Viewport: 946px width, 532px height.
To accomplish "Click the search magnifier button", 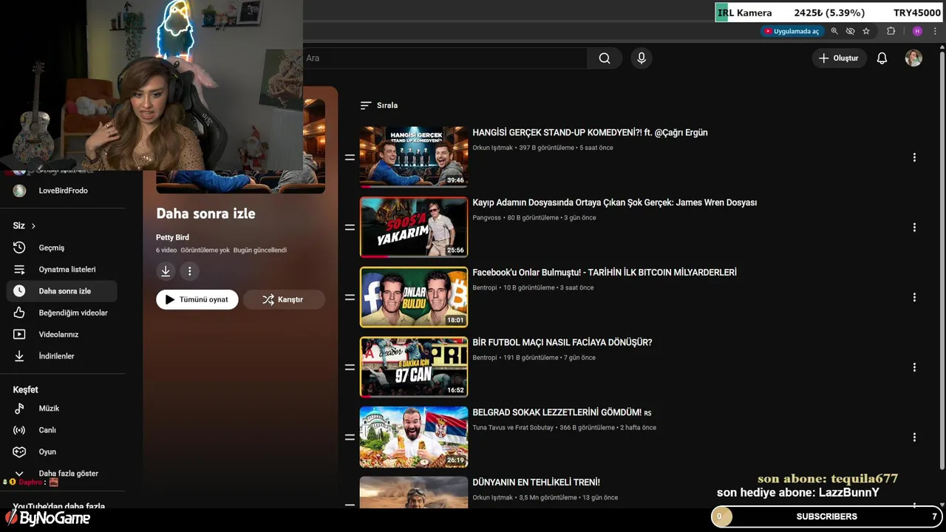I will pyautogui.click(x=605, y=58).
